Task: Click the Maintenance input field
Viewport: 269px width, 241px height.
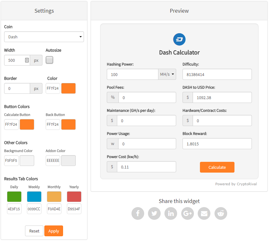Action: tap(146, 121)
